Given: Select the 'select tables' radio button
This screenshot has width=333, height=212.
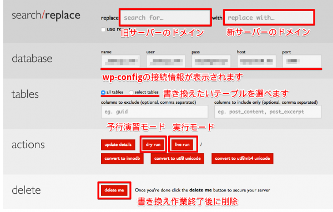Looking at the screenshot, I should click(131, 93).
